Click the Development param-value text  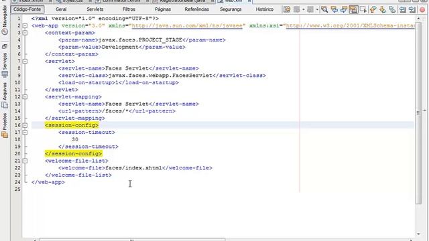point(120,47)
